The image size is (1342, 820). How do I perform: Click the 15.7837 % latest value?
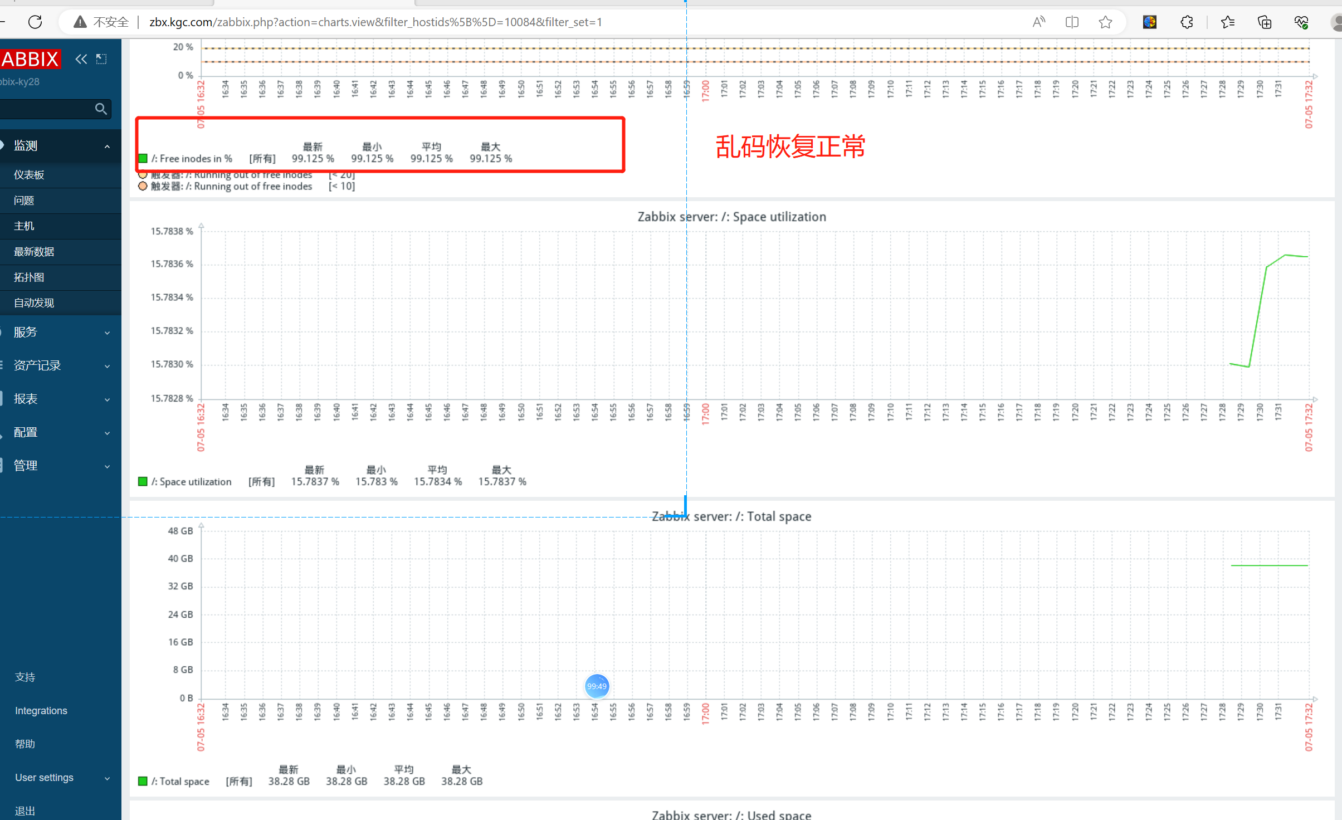pos(315,482)
